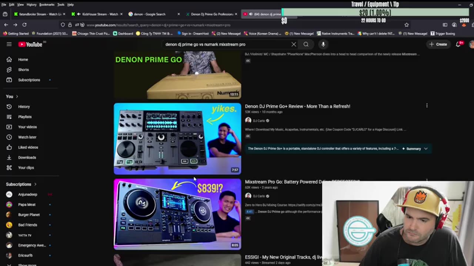Open ESSIGI My New Original Tracks video
The width and height of the screenshot is (474, 266).
(x=284, y=257)
